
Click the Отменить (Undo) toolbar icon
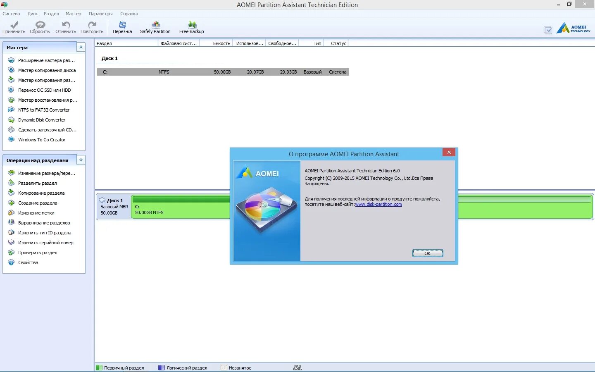tap(66, 25)
